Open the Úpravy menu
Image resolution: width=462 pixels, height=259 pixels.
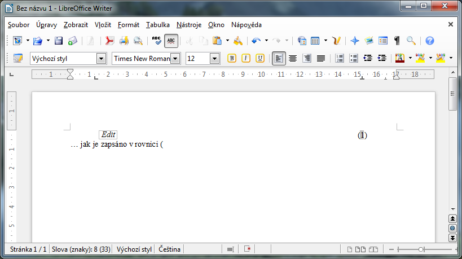(47, 25)
